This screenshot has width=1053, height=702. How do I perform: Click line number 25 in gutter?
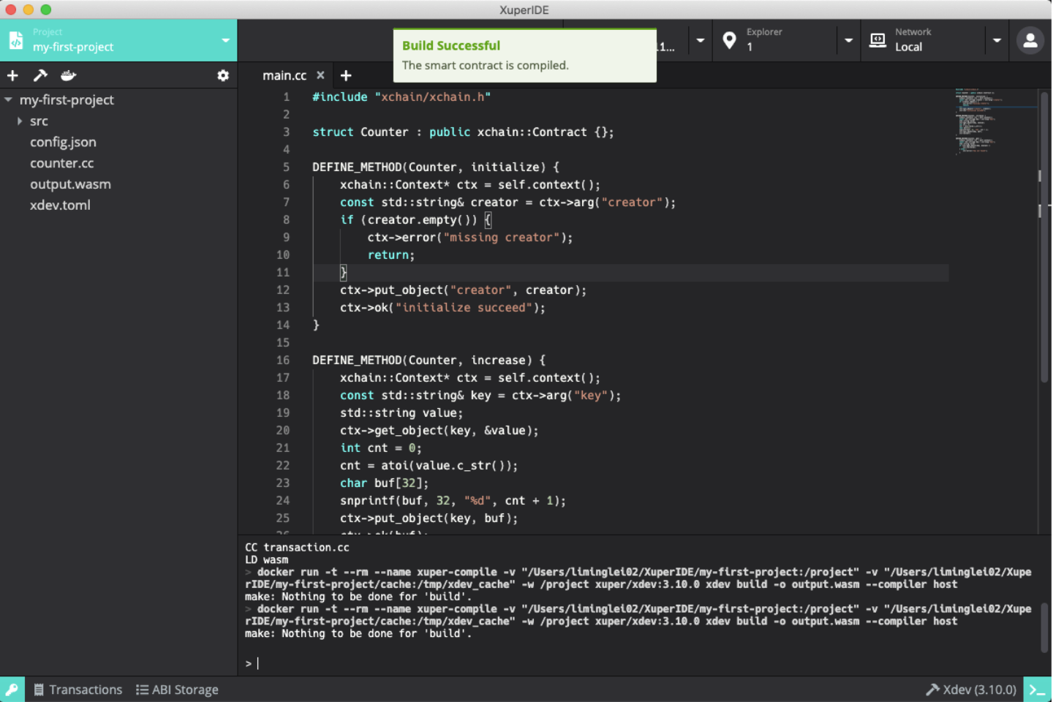(x=283, y=518)
